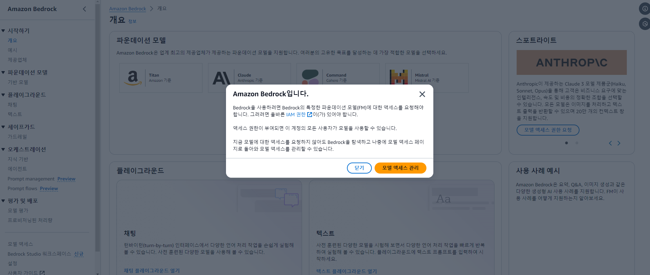
Task: Click the 모델 액세스 관리 orange button
Action: pyautogui.click(x=400, y=168)
